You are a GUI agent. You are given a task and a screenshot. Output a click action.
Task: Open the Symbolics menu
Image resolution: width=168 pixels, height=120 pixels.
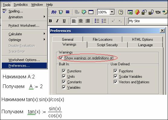tap(21, 5)
